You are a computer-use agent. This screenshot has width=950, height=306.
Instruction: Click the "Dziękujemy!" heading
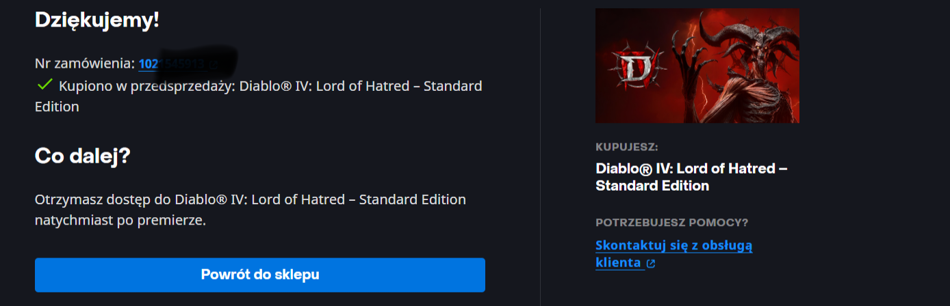pyautogui.click(x=97, y=19)
